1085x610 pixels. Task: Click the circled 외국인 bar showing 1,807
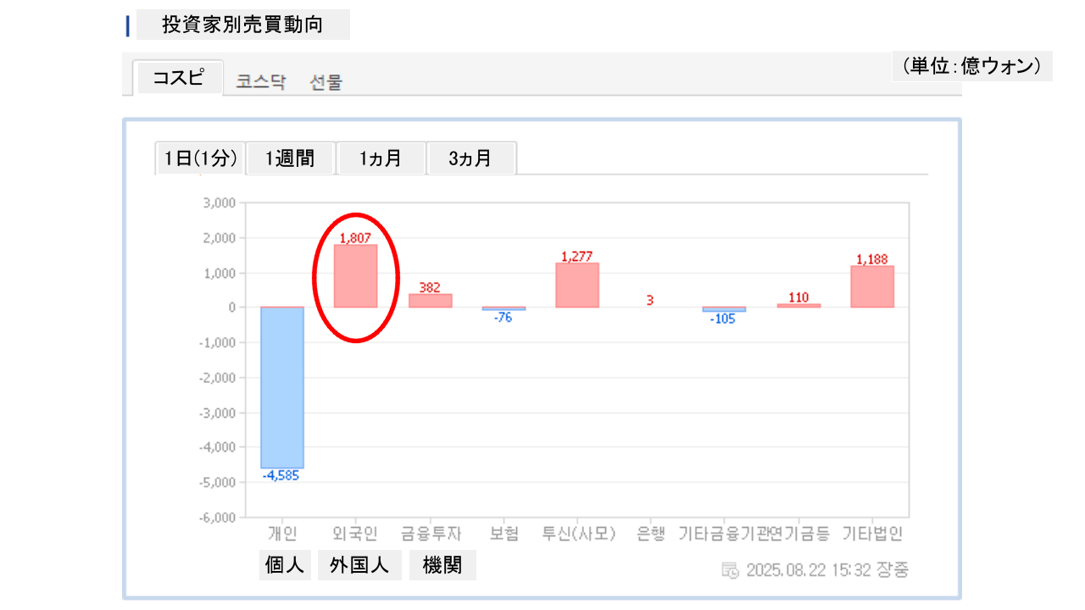pos(355,276)
